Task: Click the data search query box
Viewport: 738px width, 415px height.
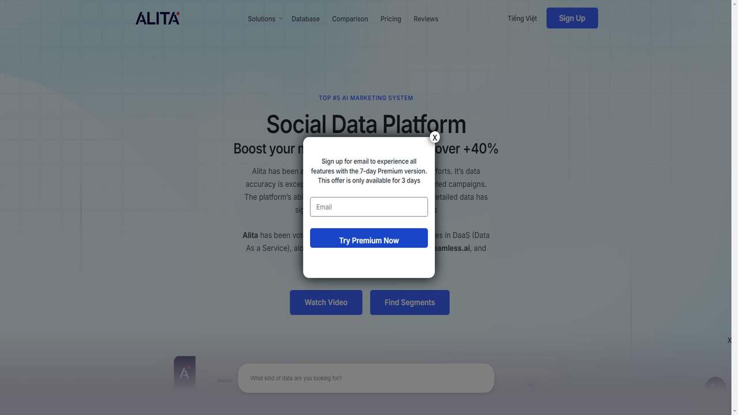Action: tap(366, 378)
